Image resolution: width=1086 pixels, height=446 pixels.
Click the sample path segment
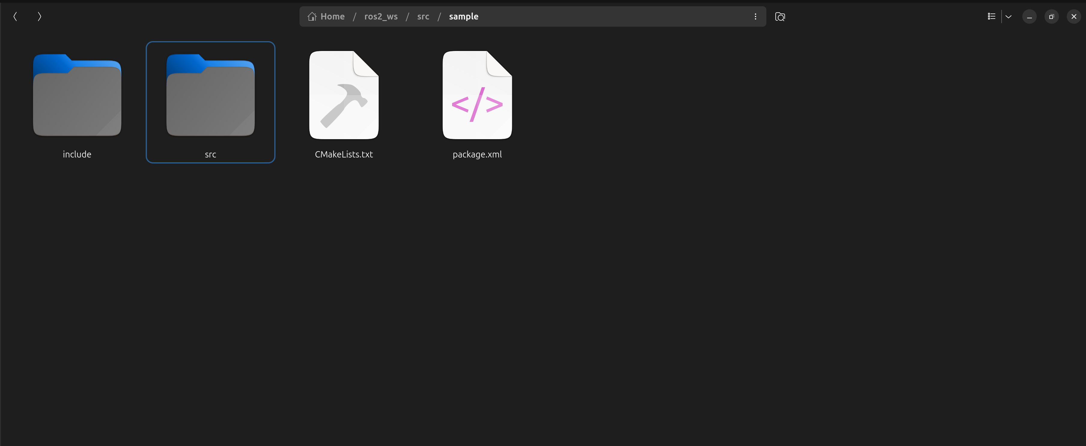(x=463, y=16)
